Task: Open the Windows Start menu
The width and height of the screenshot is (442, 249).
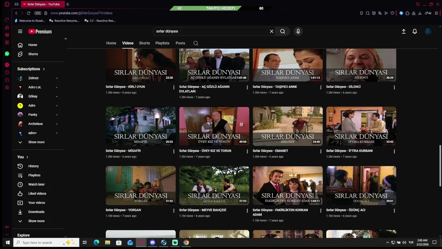Action: click(x=8, y=242)
